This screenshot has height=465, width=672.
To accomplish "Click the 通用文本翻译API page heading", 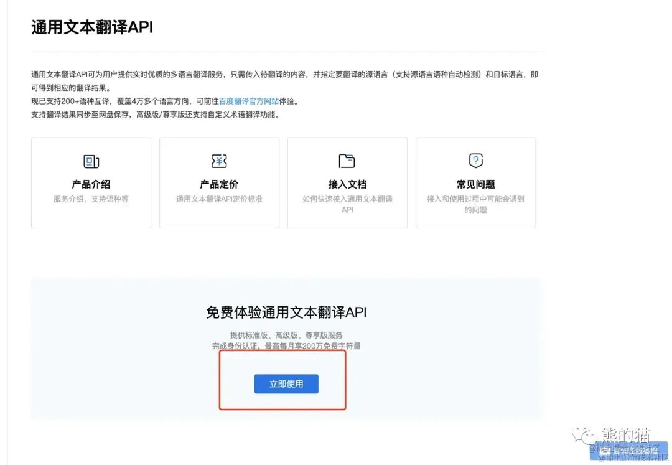I will [92, 27].
